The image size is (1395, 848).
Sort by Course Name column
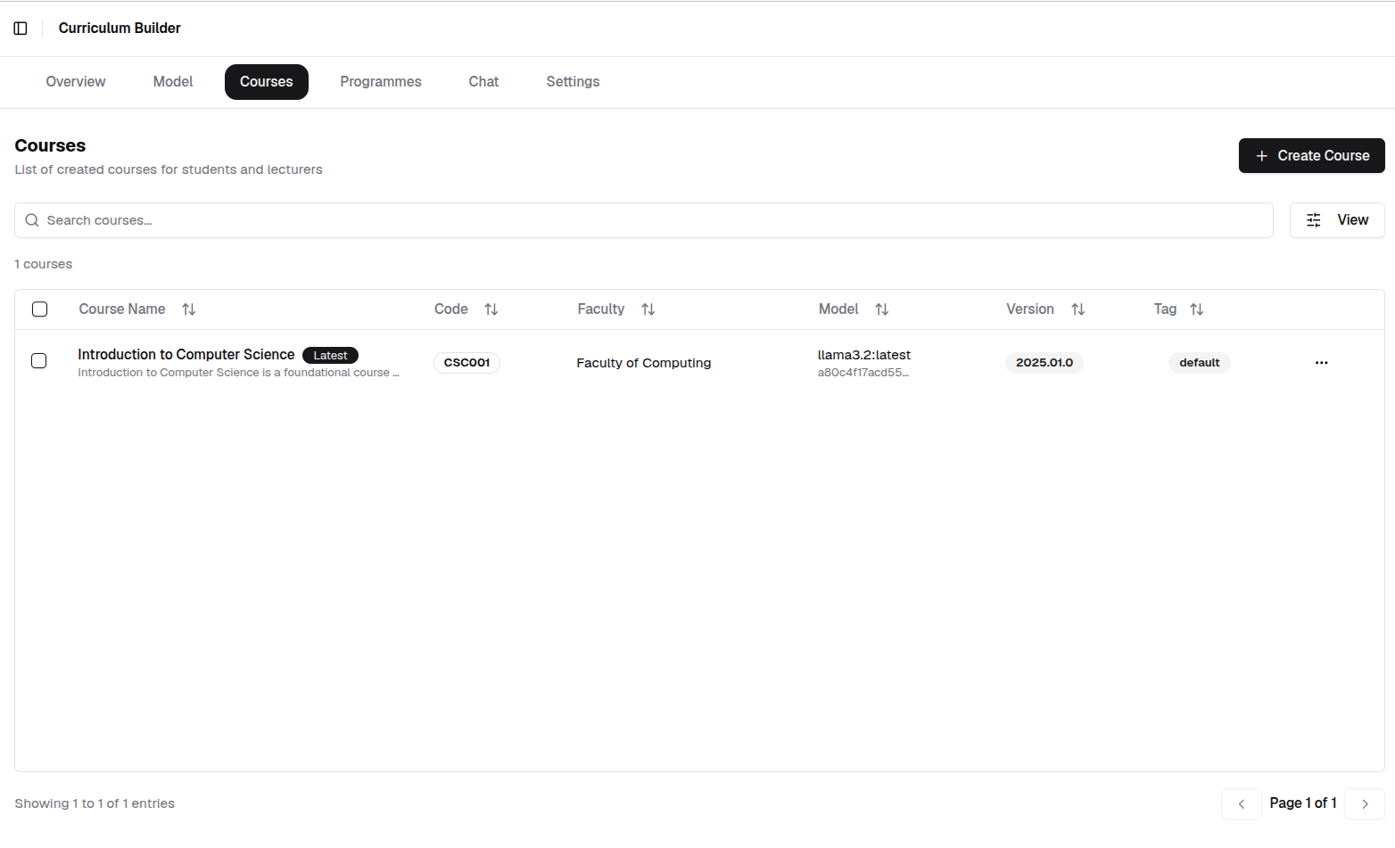click(188, 309)
